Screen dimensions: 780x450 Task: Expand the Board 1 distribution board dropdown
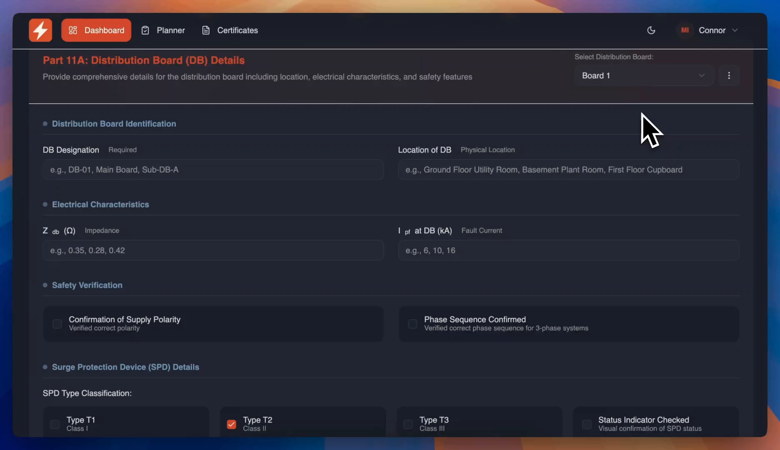point(644,75)
